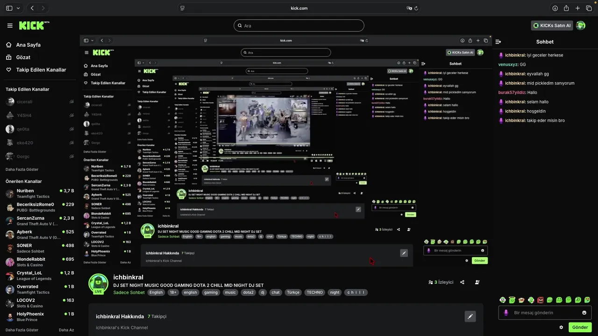
Task: Click the kick.com address bar
Action: (299, 8)
